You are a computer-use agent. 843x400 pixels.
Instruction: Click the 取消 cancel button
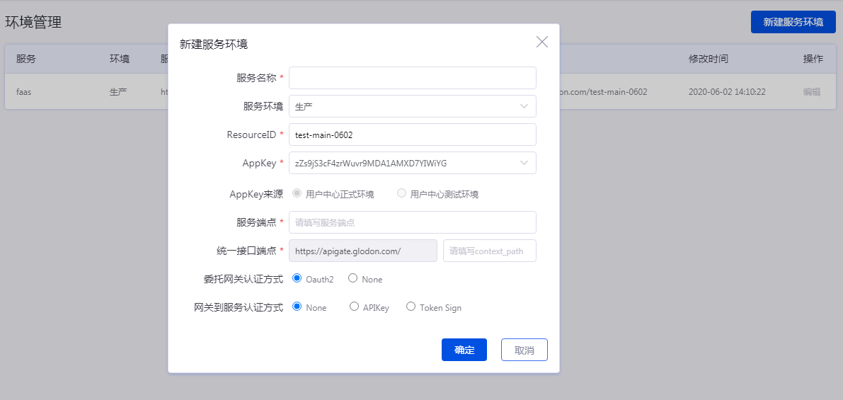tap(524, 350)
